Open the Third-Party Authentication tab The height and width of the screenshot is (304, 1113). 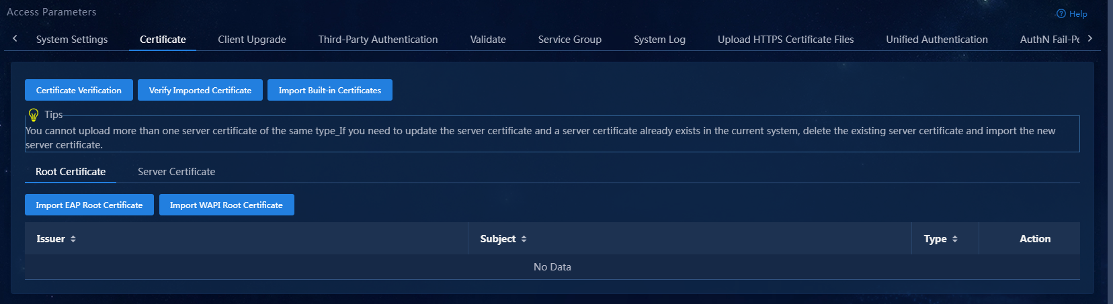coord(378,40)
